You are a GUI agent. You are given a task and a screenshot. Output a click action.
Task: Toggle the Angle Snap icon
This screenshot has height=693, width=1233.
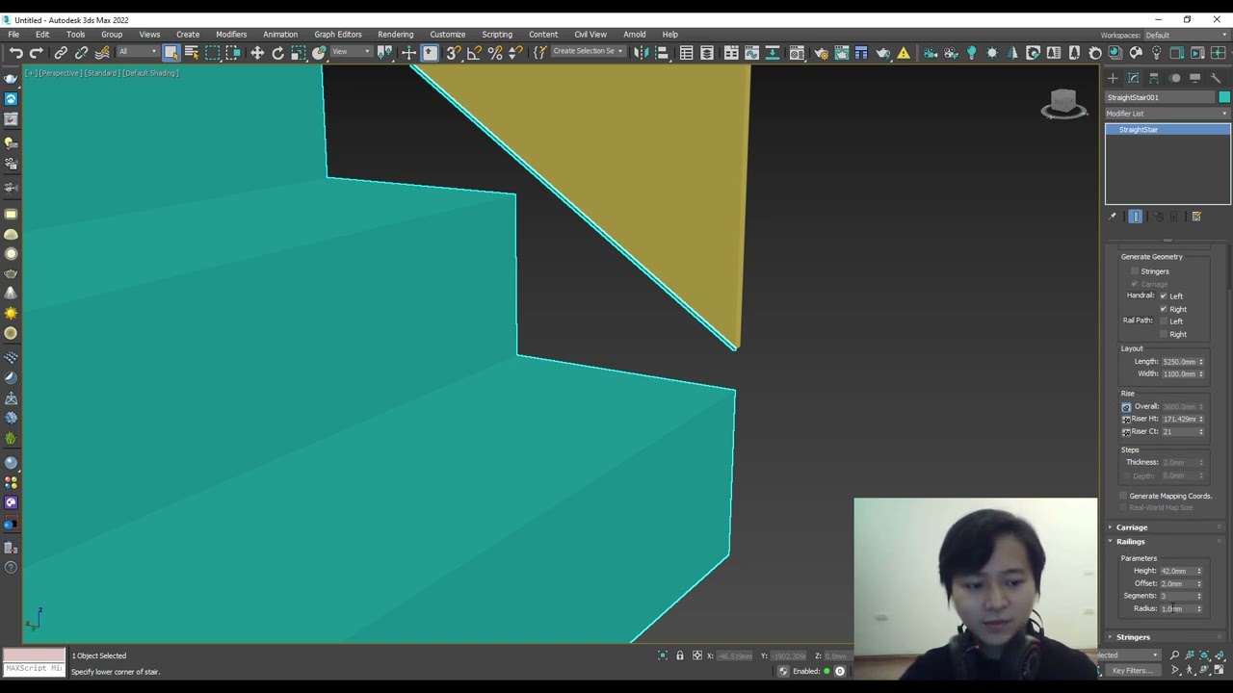(x=474, y=53)
